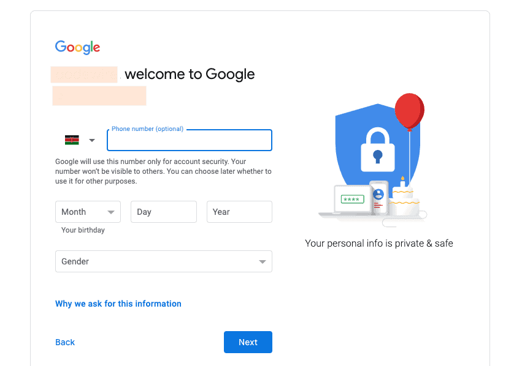The image size is (522, 366).
Task: Focus the Phone number field
Action: pyautogui.click(x=190, y=140)
